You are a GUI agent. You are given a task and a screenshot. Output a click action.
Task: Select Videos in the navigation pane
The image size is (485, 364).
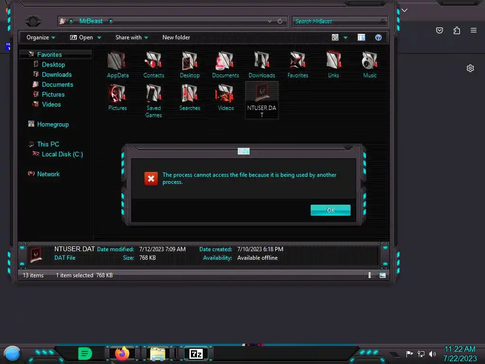tap(51, 104)
